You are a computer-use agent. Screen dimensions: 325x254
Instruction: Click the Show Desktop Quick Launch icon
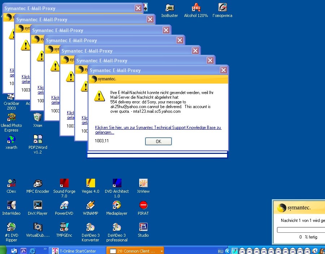(x=14, y=251)
